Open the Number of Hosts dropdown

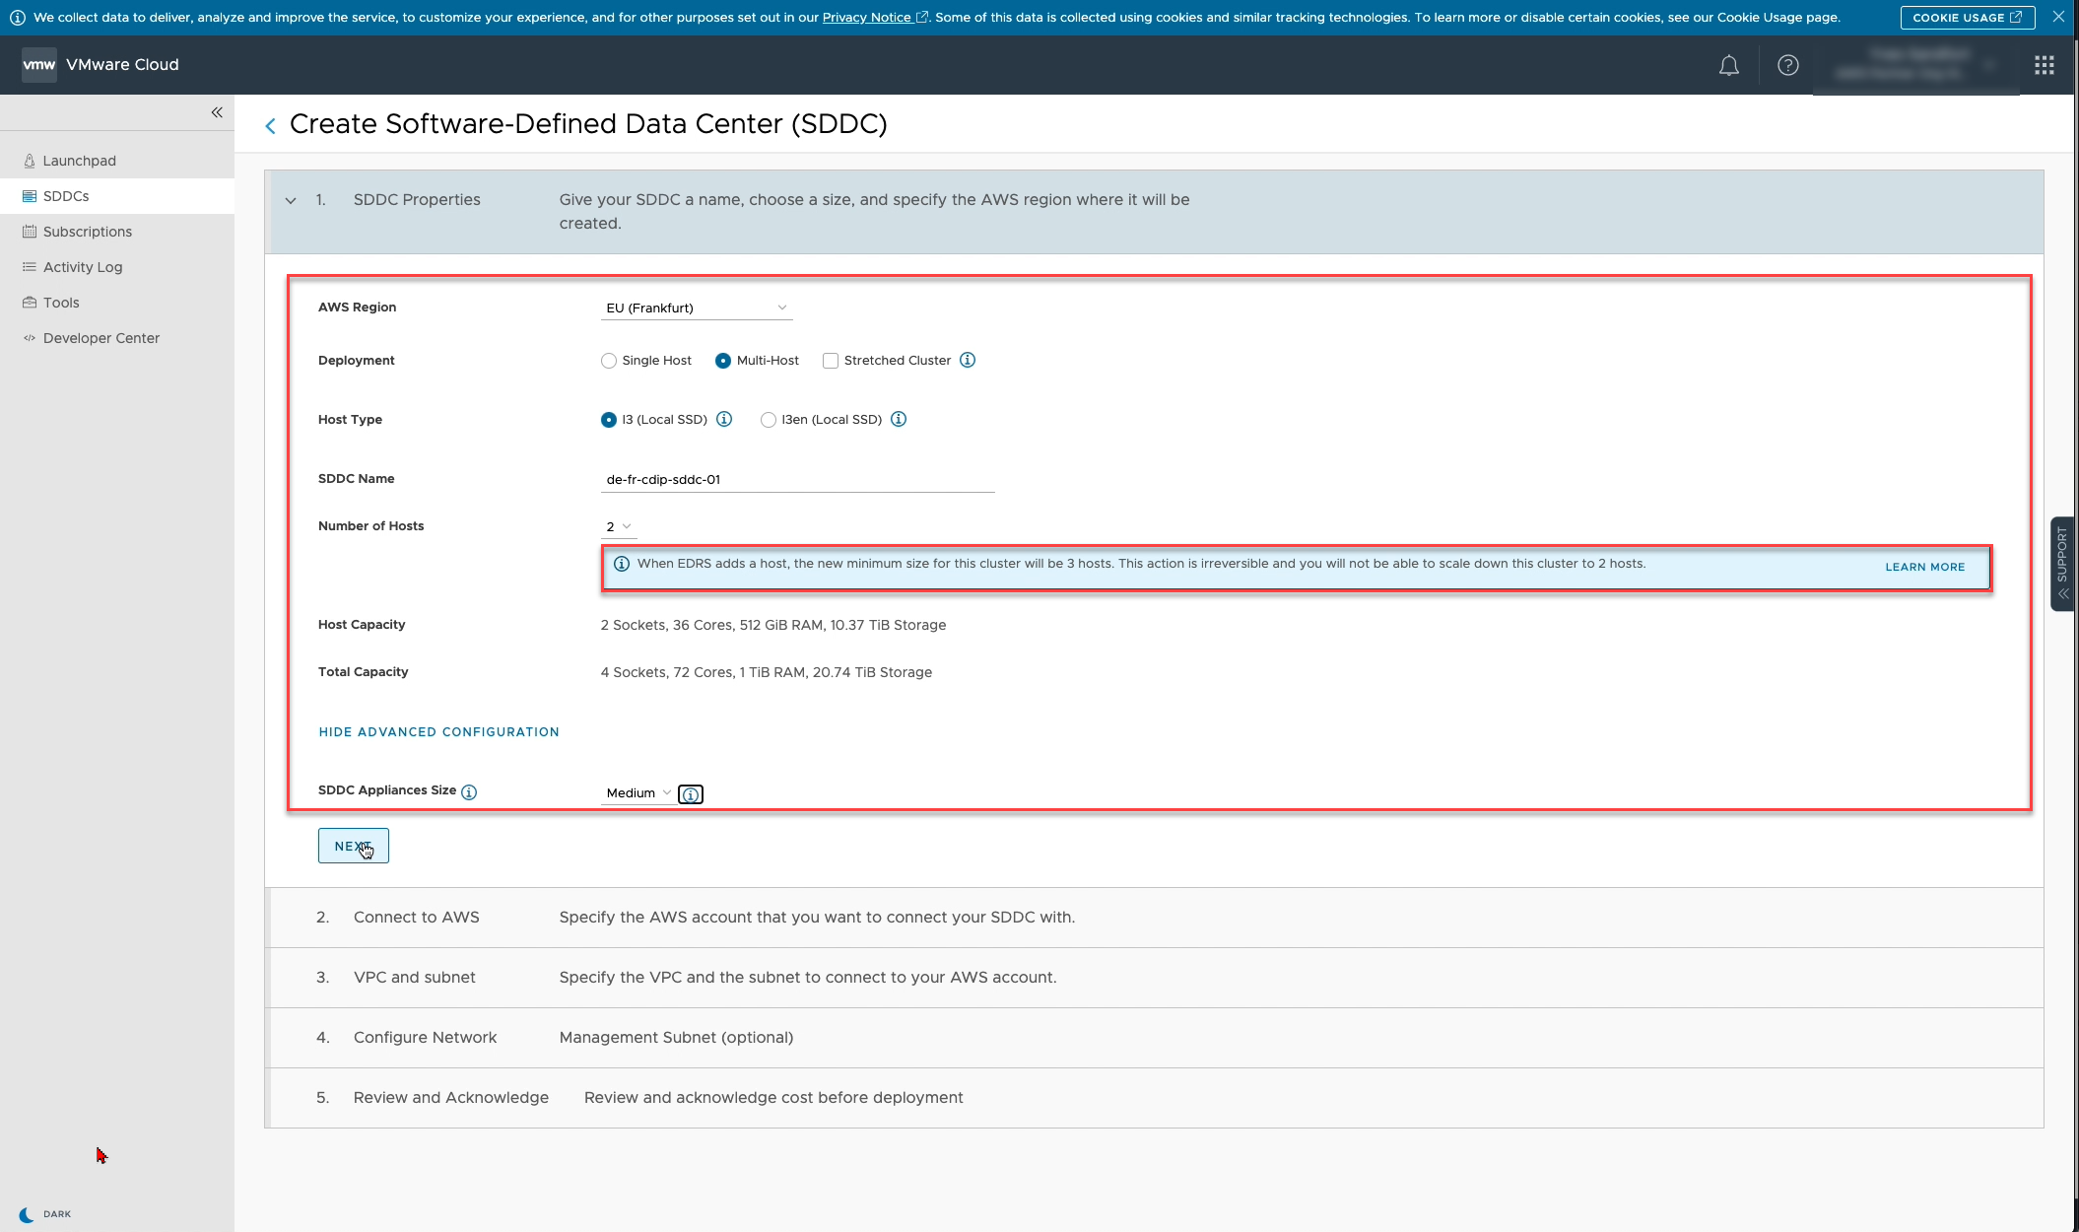[619, 526]
